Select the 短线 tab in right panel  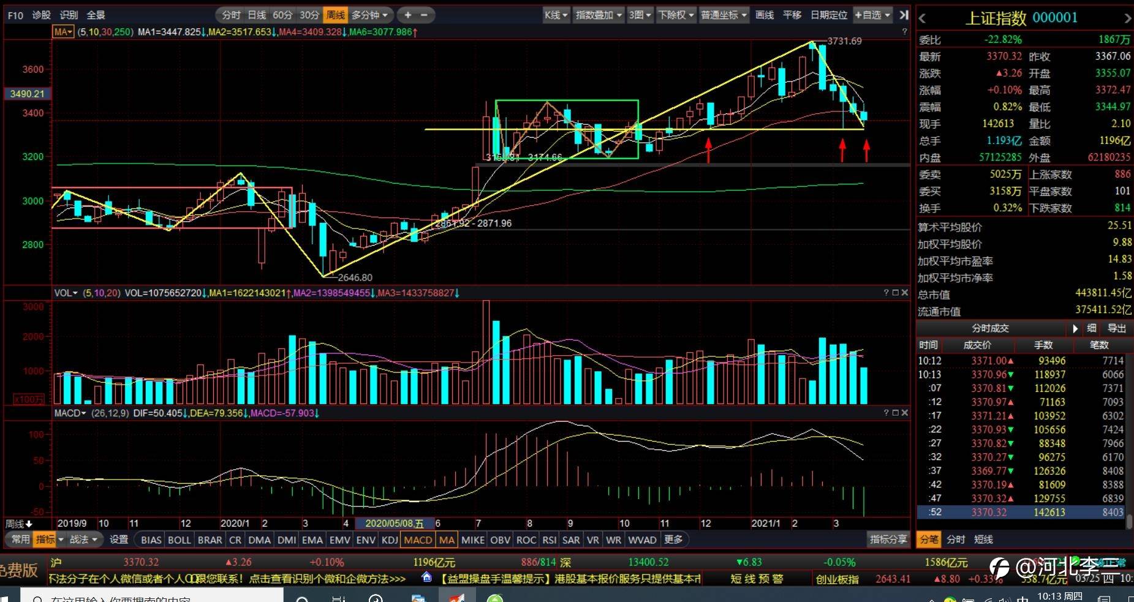pyautogui.click(x=984, y=540)
